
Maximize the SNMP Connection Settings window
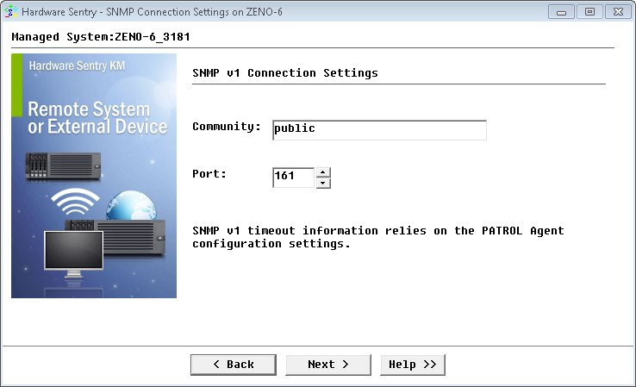[589, 12]
